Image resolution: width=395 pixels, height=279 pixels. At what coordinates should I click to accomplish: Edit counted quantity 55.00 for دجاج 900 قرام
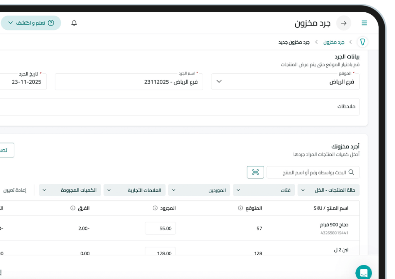coord(160,228)
